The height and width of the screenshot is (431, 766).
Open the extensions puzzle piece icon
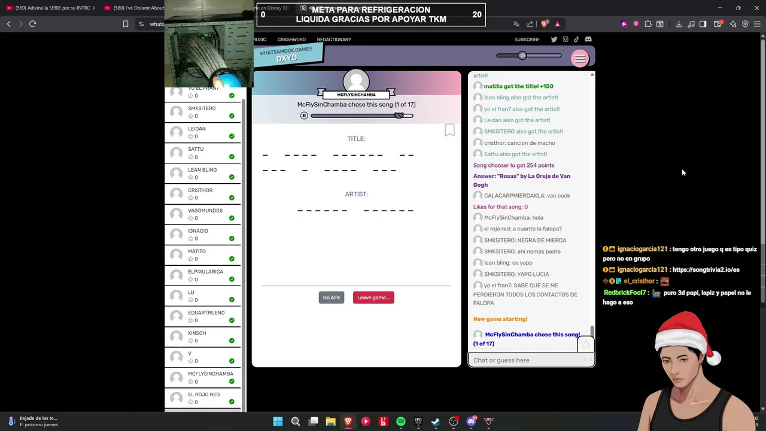(648, 24)
